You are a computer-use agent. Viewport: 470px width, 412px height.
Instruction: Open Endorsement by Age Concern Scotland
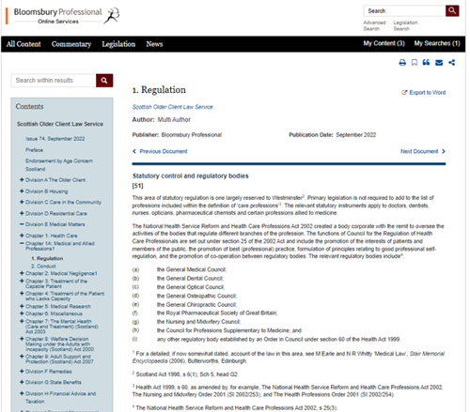(x=59, y=165)
